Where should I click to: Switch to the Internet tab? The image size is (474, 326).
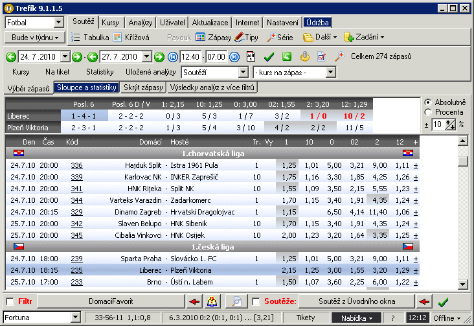(247, 23)
